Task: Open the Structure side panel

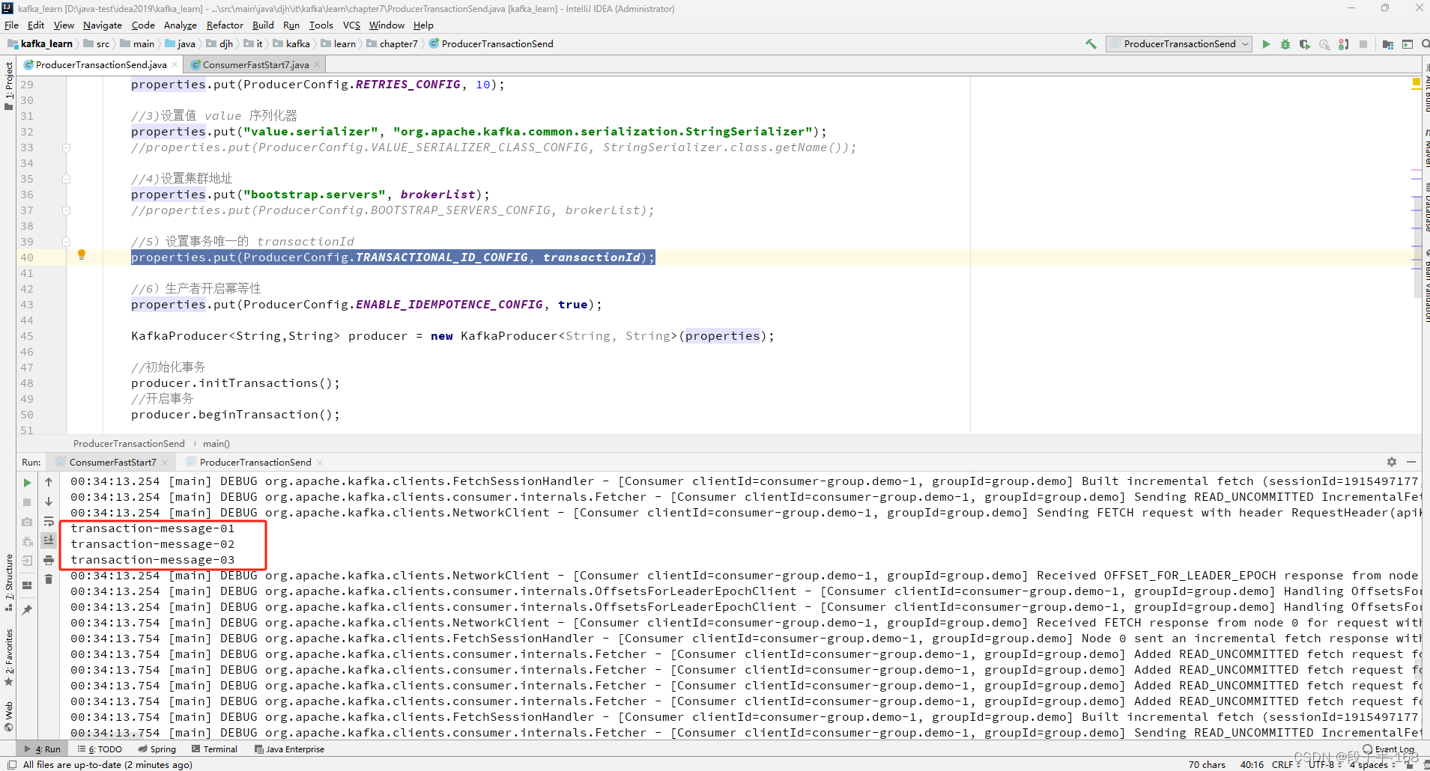Action: tap(8, 582)
